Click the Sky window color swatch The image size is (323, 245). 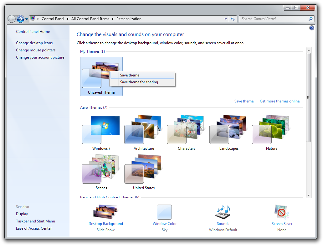pyautogui.click(x=164, y=212)
